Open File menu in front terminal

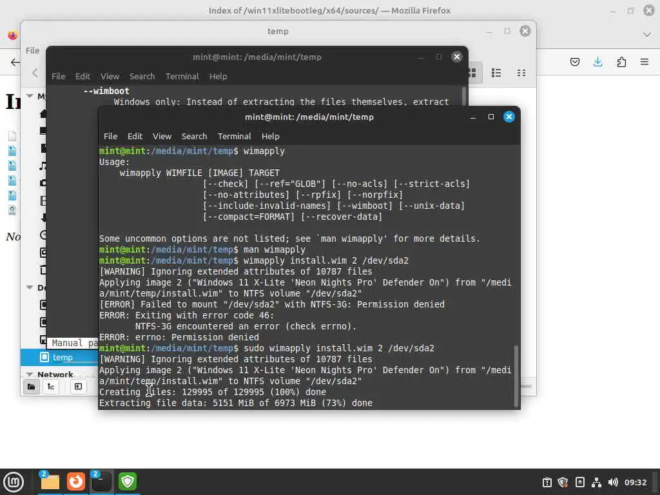tap(110, 137)
